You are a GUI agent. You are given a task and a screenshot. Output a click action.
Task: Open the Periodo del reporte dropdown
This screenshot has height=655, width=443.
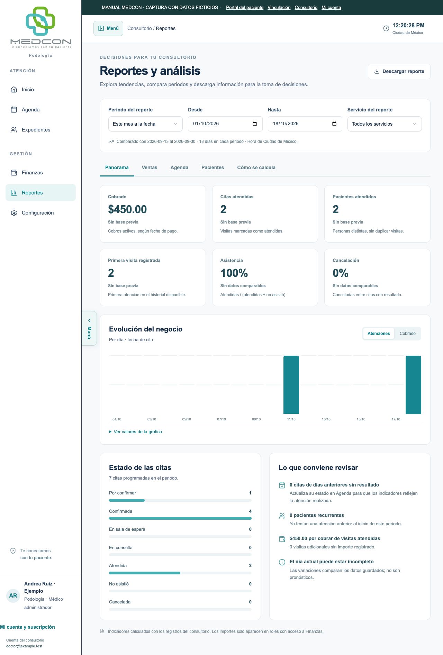pos(145,124)
